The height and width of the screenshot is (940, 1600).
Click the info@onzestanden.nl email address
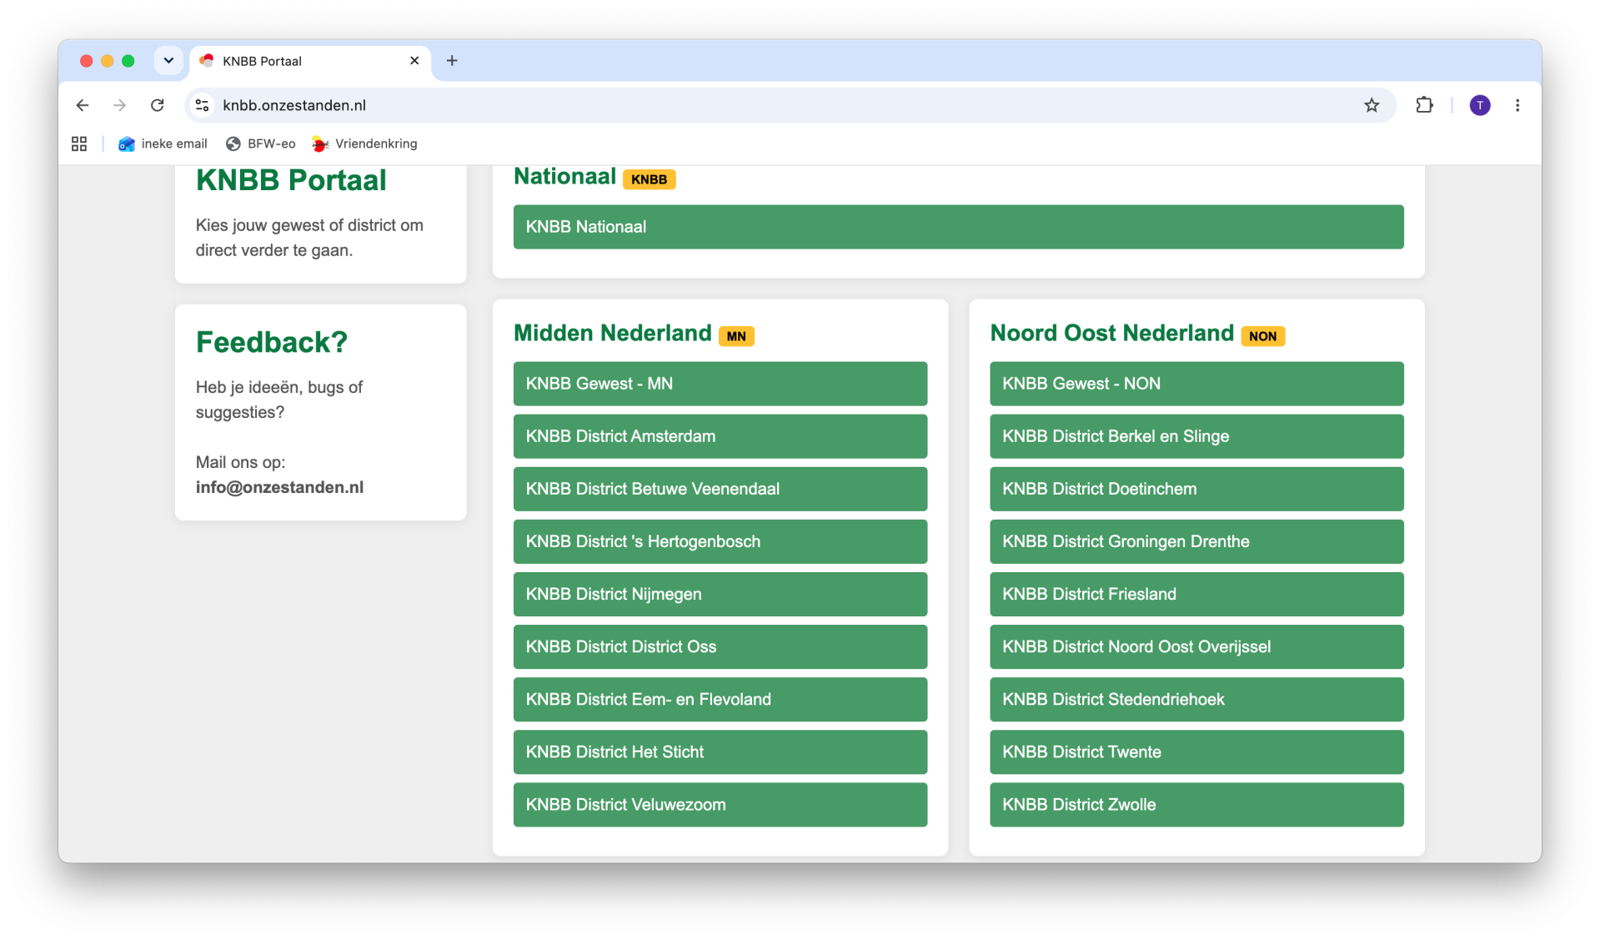279,487
